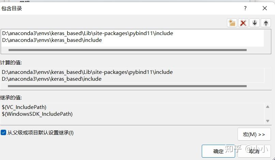Uncheck 从父级或项目默认设置继承 checkbox
This screenshot has height=160, width=275.
click(x=3, y=132)
